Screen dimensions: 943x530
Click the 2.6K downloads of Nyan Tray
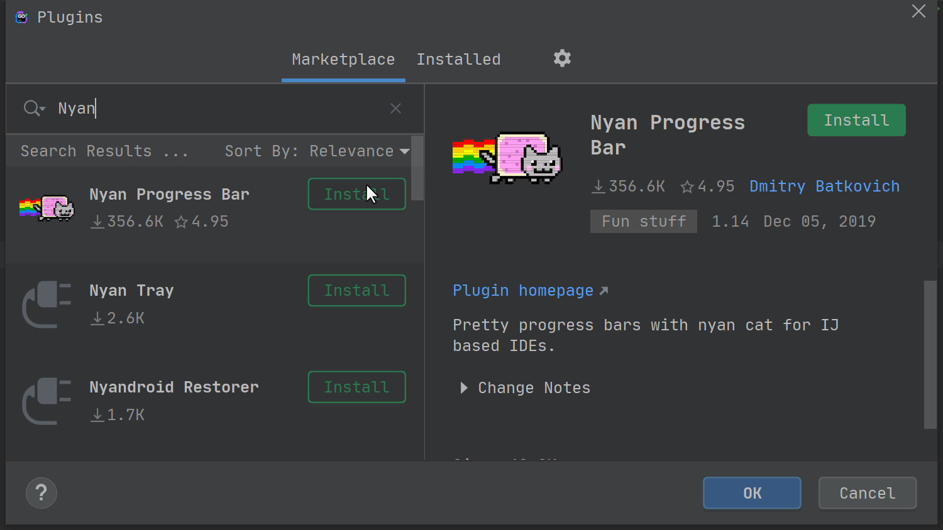tap(118, 318)
